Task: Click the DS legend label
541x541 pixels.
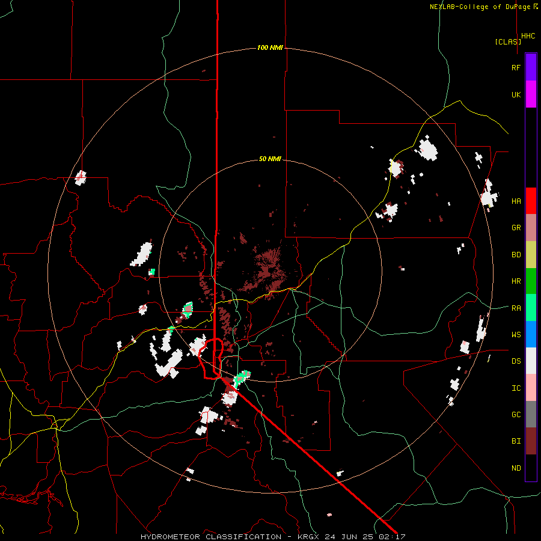Action: coord(516,361)
